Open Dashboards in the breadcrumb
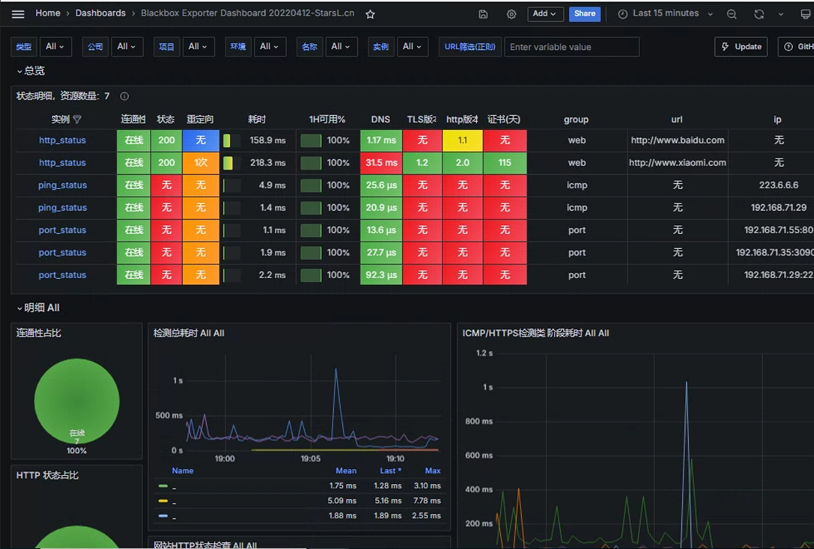The height and width of the screenshot is (549, 814). tap(101, 13)
